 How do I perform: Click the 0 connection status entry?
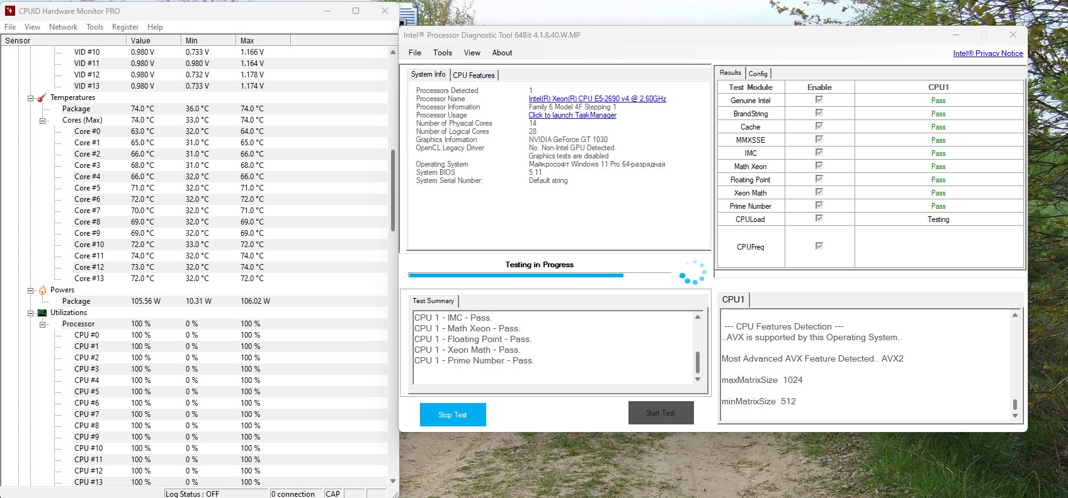293,494
